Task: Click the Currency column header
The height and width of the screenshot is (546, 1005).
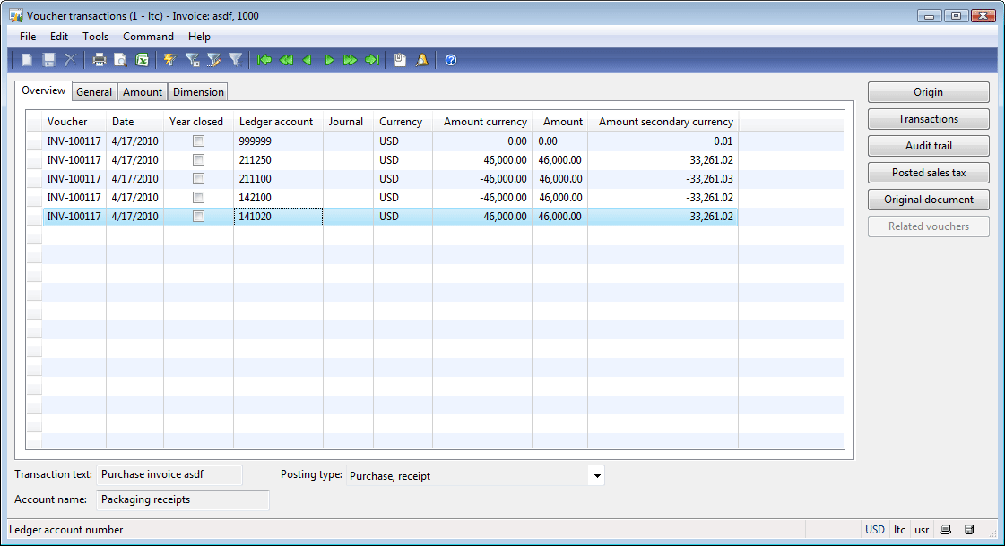Action: click(403, 122)
